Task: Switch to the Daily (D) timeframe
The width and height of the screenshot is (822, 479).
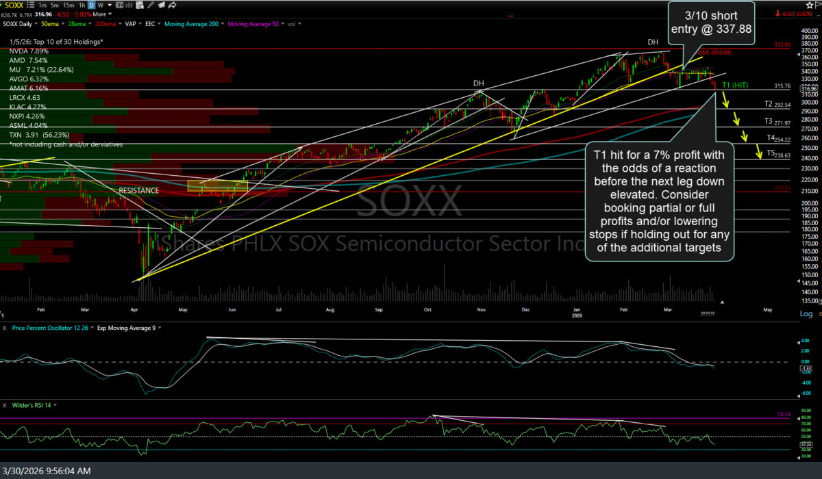Action: pos(91,5)
